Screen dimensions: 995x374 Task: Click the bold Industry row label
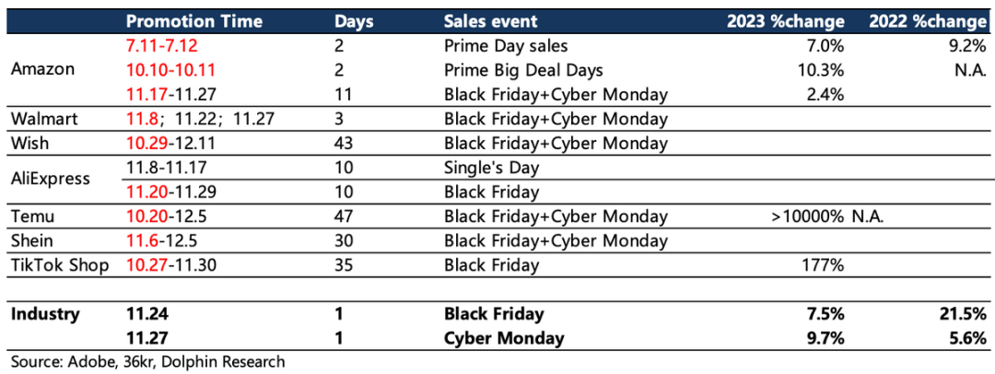pyautogui.click(x=45, y=314)
